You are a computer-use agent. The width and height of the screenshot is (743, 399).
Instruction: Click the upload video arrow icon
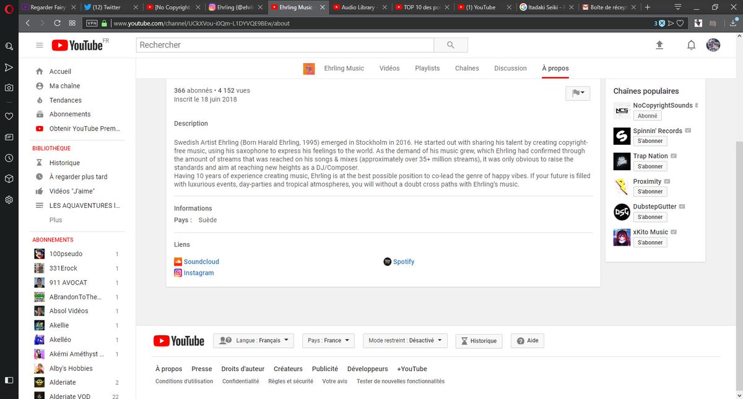[659, 45]
